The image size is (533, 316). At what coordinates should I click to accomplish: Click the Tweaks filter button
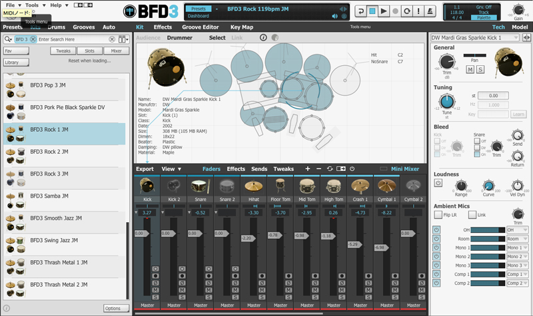point(63,51)
